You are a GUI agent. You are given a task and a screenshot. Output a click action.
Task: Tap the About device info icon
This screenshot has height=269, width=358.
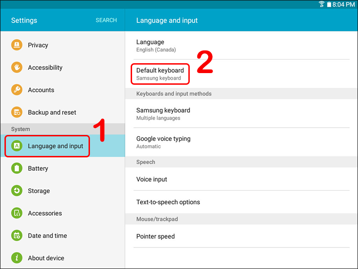point(17,258)
